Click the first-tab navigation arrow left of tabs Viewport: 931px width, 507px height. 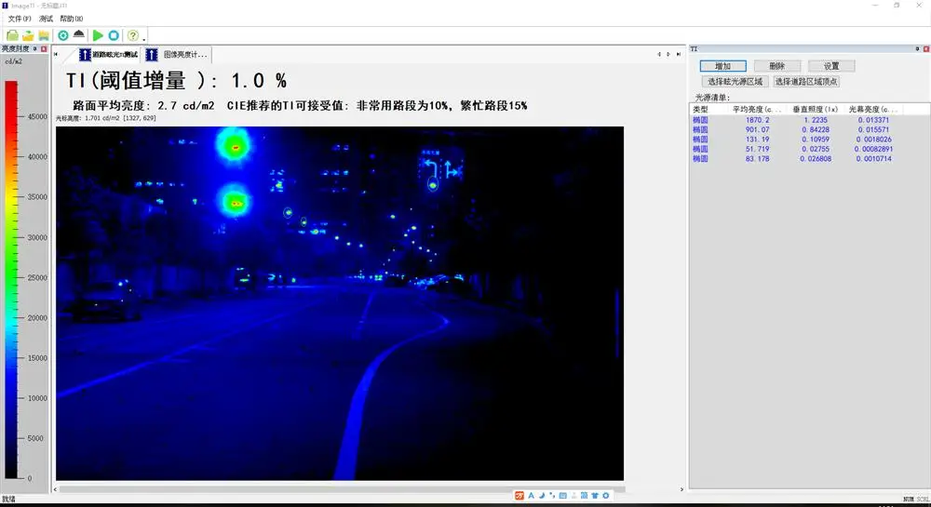[x=56, y=55]
